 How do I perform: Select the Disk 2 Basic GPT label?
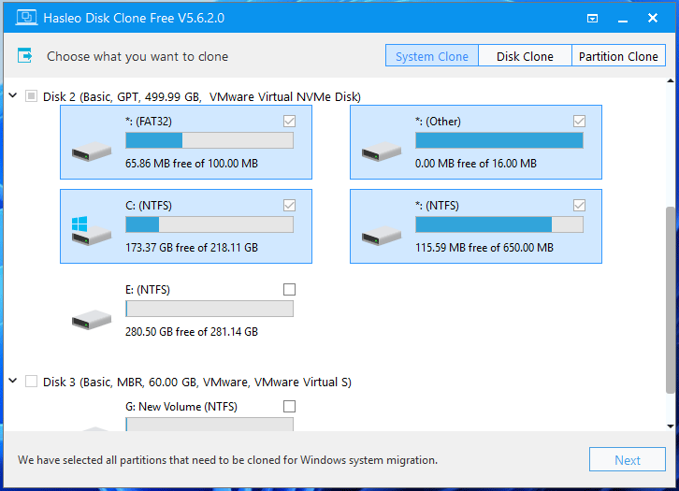point(202,96)
